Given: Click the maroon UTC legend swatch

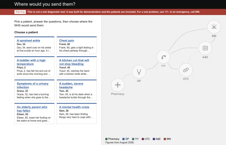Looking at the screenshot, I should [x=143, y=139].
